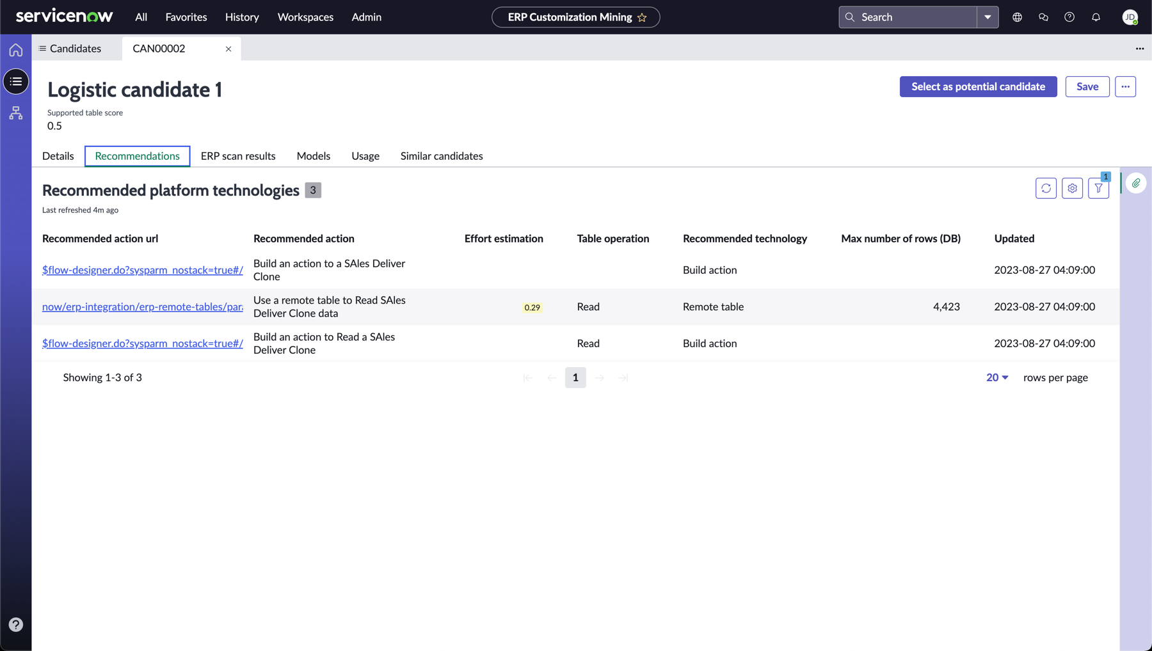Open flow-designer link for Read action row
Screen dimensions: 1152x651
click(x=143, y=343)
